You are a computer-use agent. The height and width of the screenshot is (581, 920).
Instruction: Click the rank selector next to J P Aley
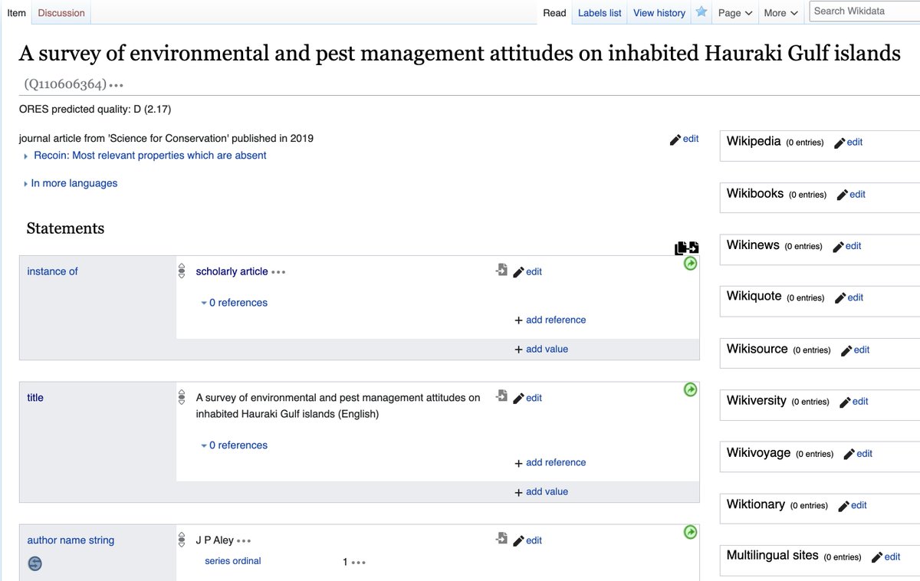pos(182,540)
